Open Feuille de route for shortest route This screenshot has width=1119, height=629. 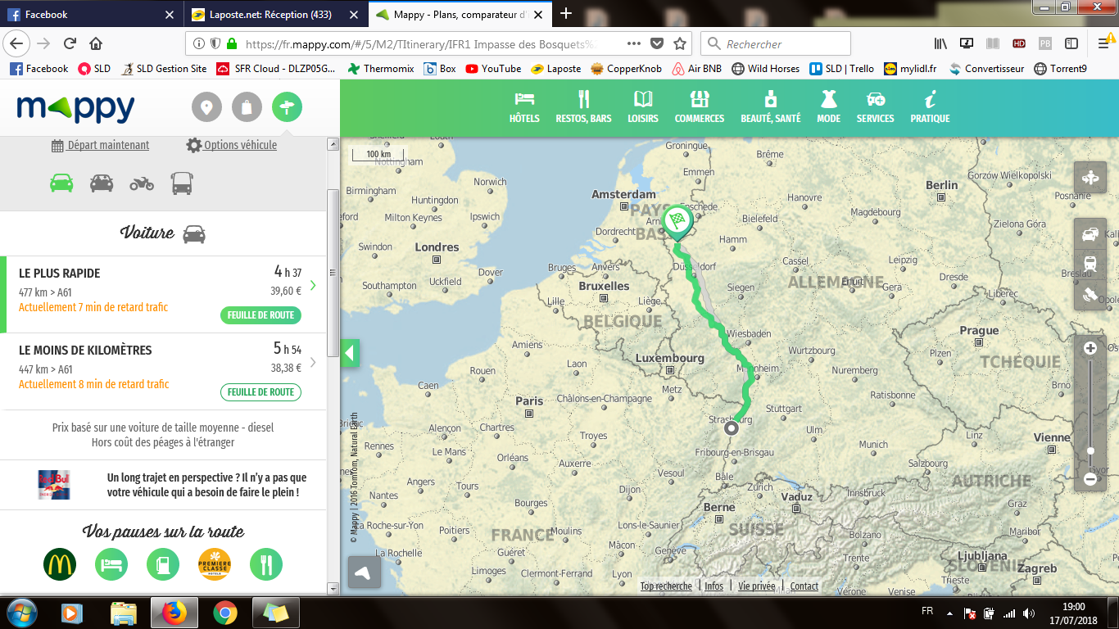(x=260, y=392)
